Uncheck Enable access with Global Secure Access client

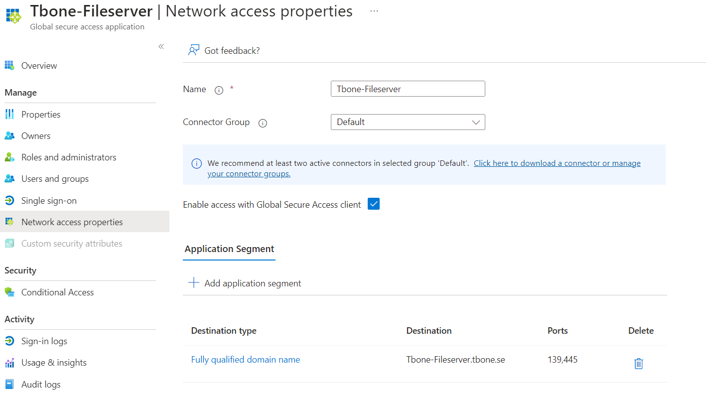coord(373,204)
